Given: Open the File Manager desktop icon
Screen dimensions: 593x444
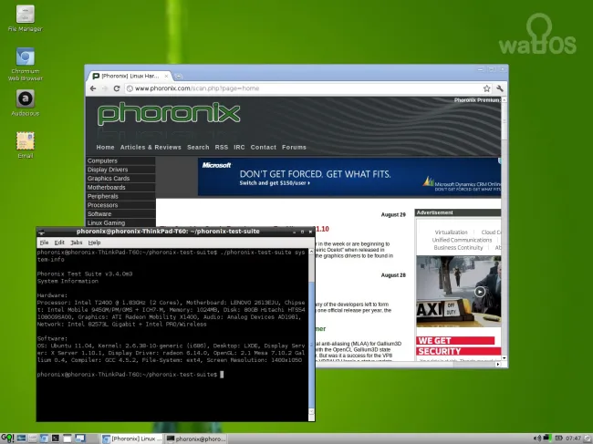Looking at the screenshot, I should click(25, 18).
